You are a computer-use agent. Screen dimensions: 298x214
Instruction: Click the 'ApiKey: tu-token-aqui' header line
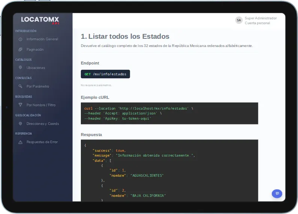pos(118,119)
